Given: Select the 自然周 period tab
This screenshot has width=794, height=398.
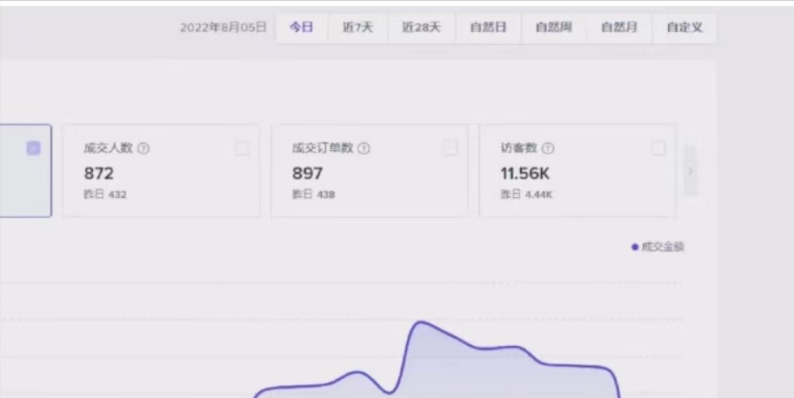Looking at the screenshot, I should pos(553,28).
